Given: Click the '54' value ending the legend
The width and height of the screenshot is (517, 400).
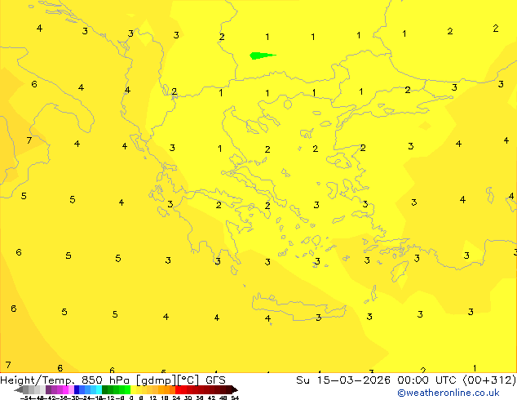Looking at the screenshot, I should click(235, 398).
